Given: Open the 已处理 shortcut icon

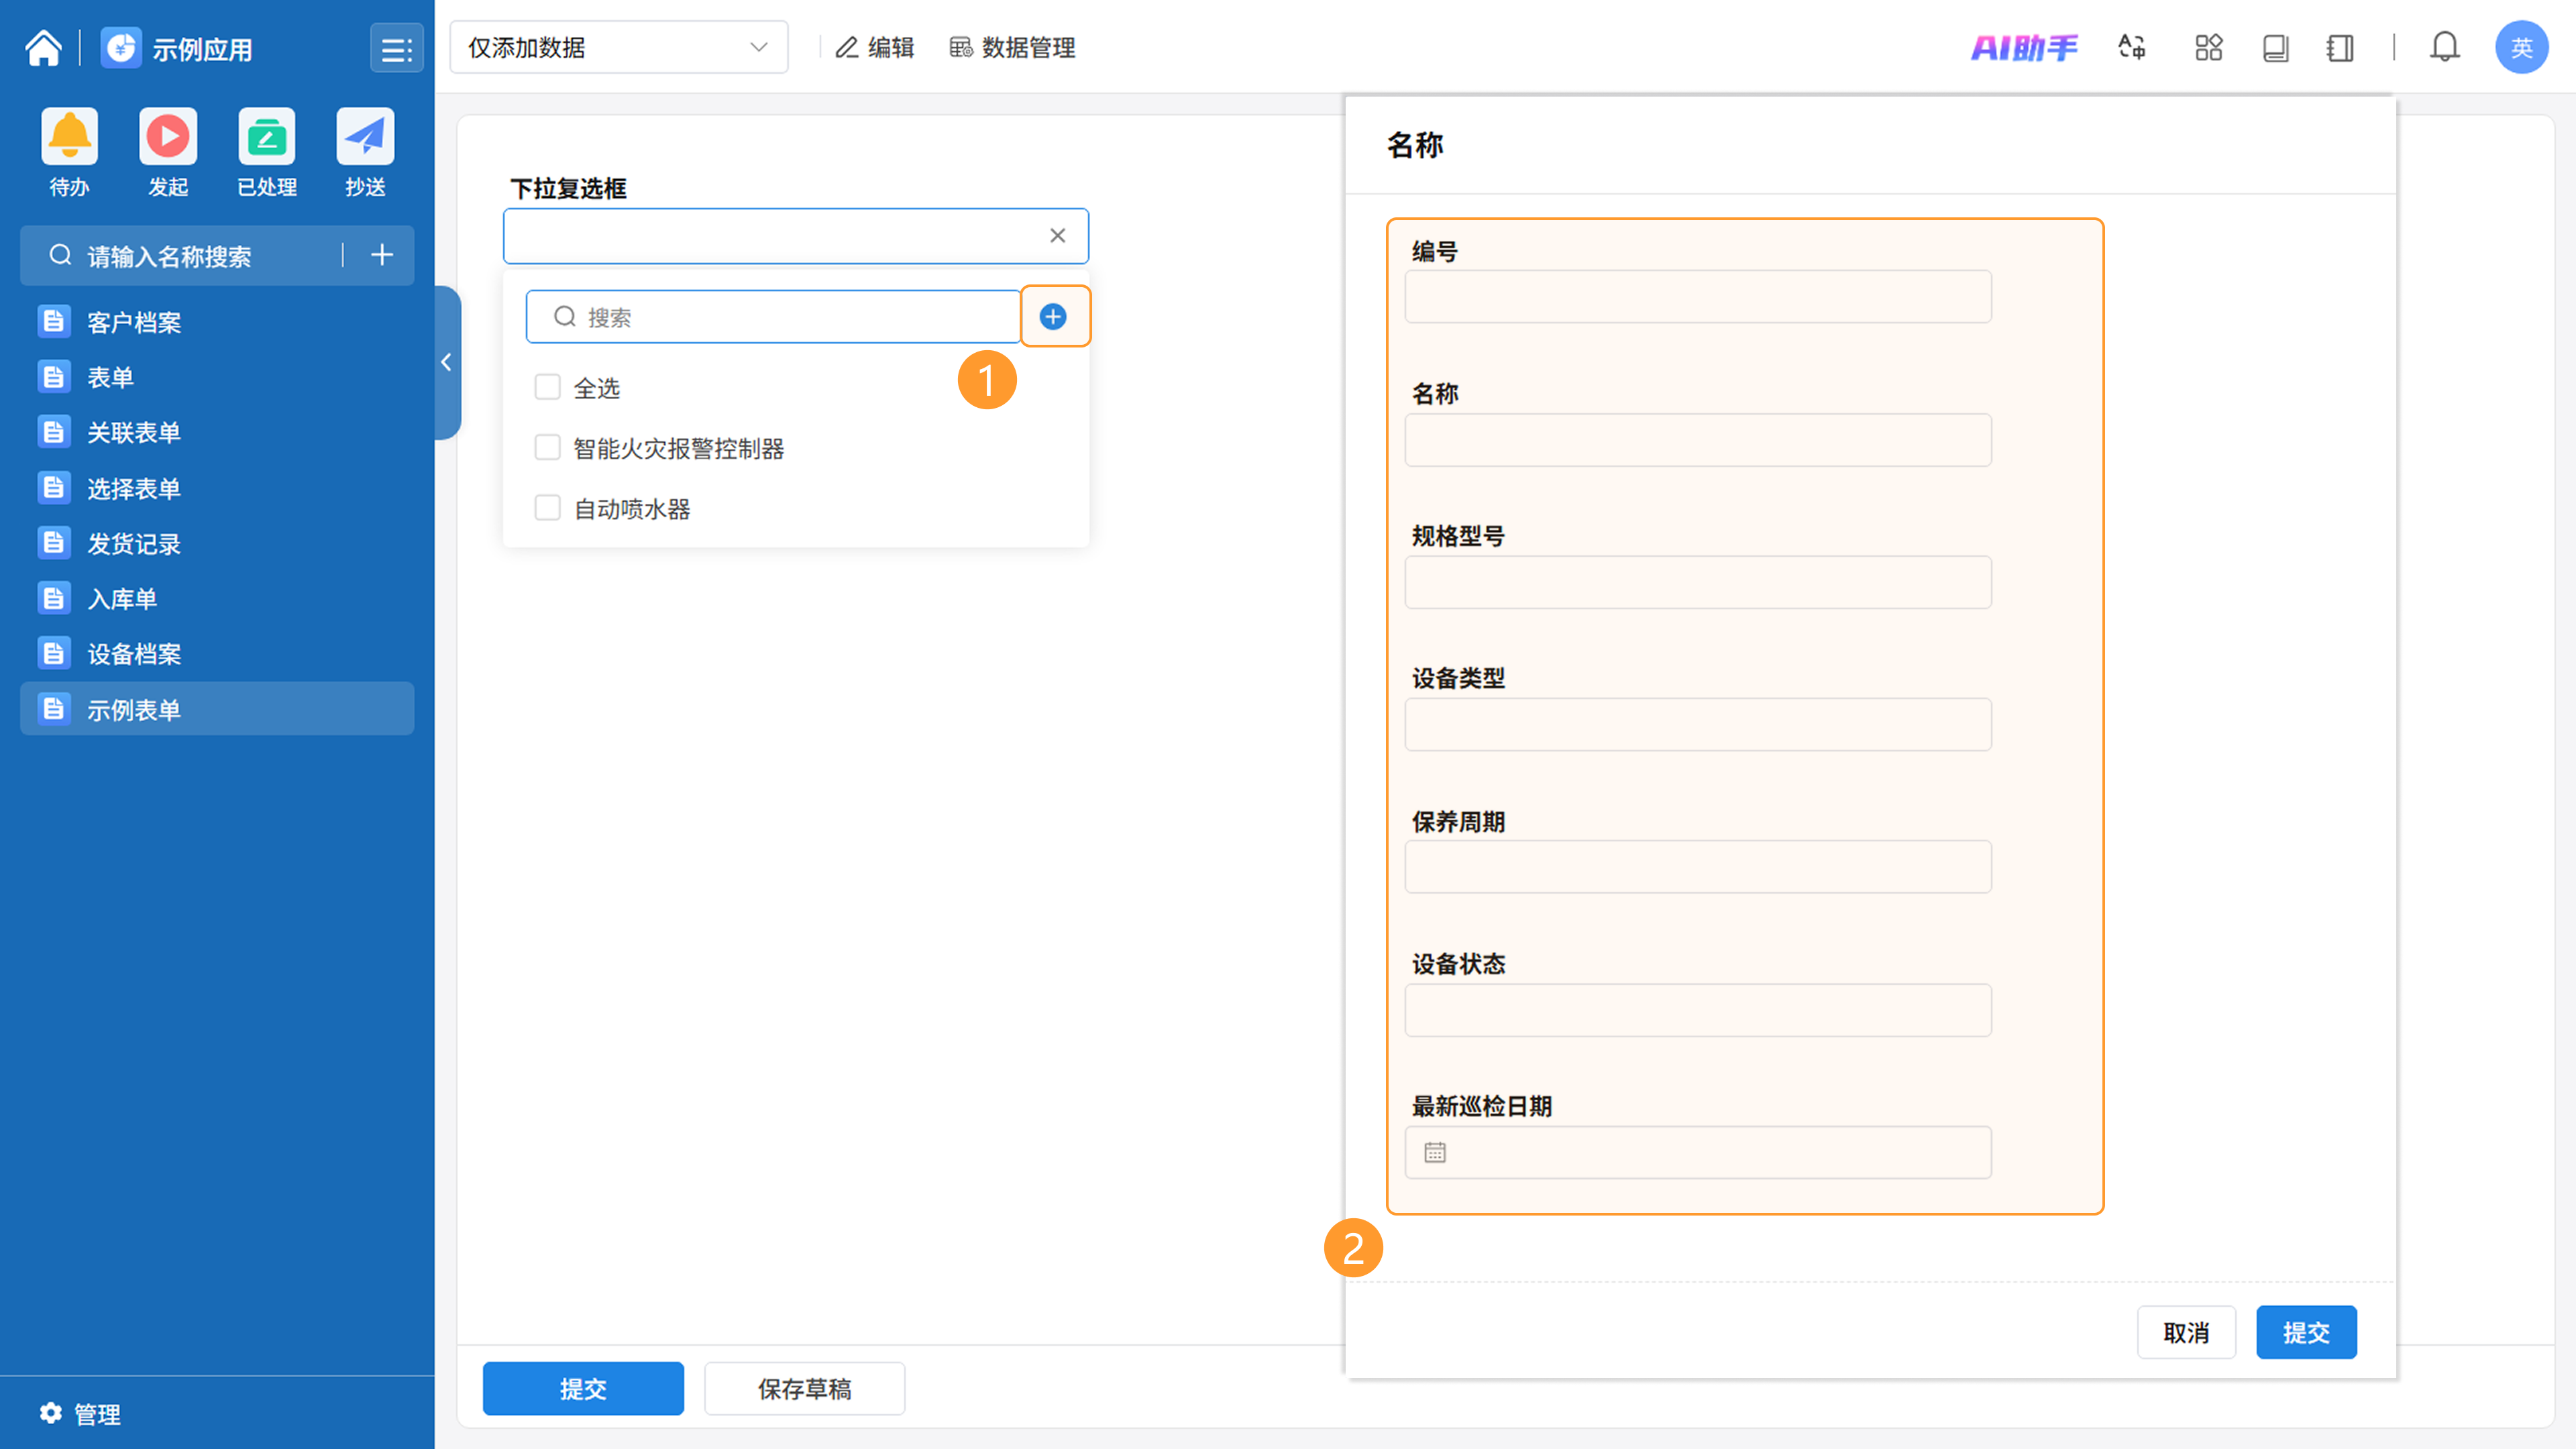Looking at the screenshot, I should pos(266,136).
